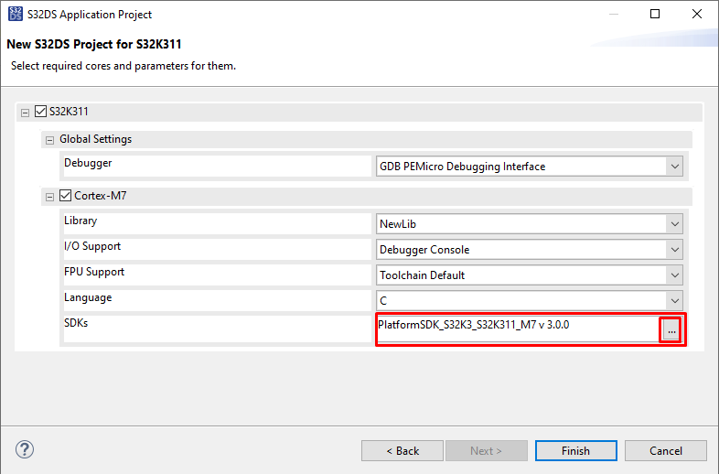Collapse the S32K311 tree section
The image size is (719, 474).
[25, 113]
